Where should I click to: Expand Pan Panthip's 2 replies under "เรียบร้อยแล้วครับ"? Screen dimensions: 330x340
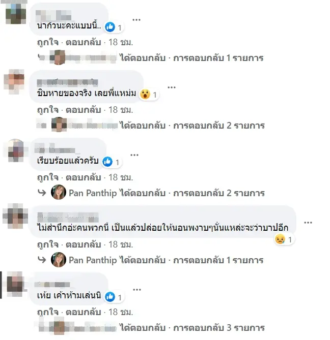[151, 193]
